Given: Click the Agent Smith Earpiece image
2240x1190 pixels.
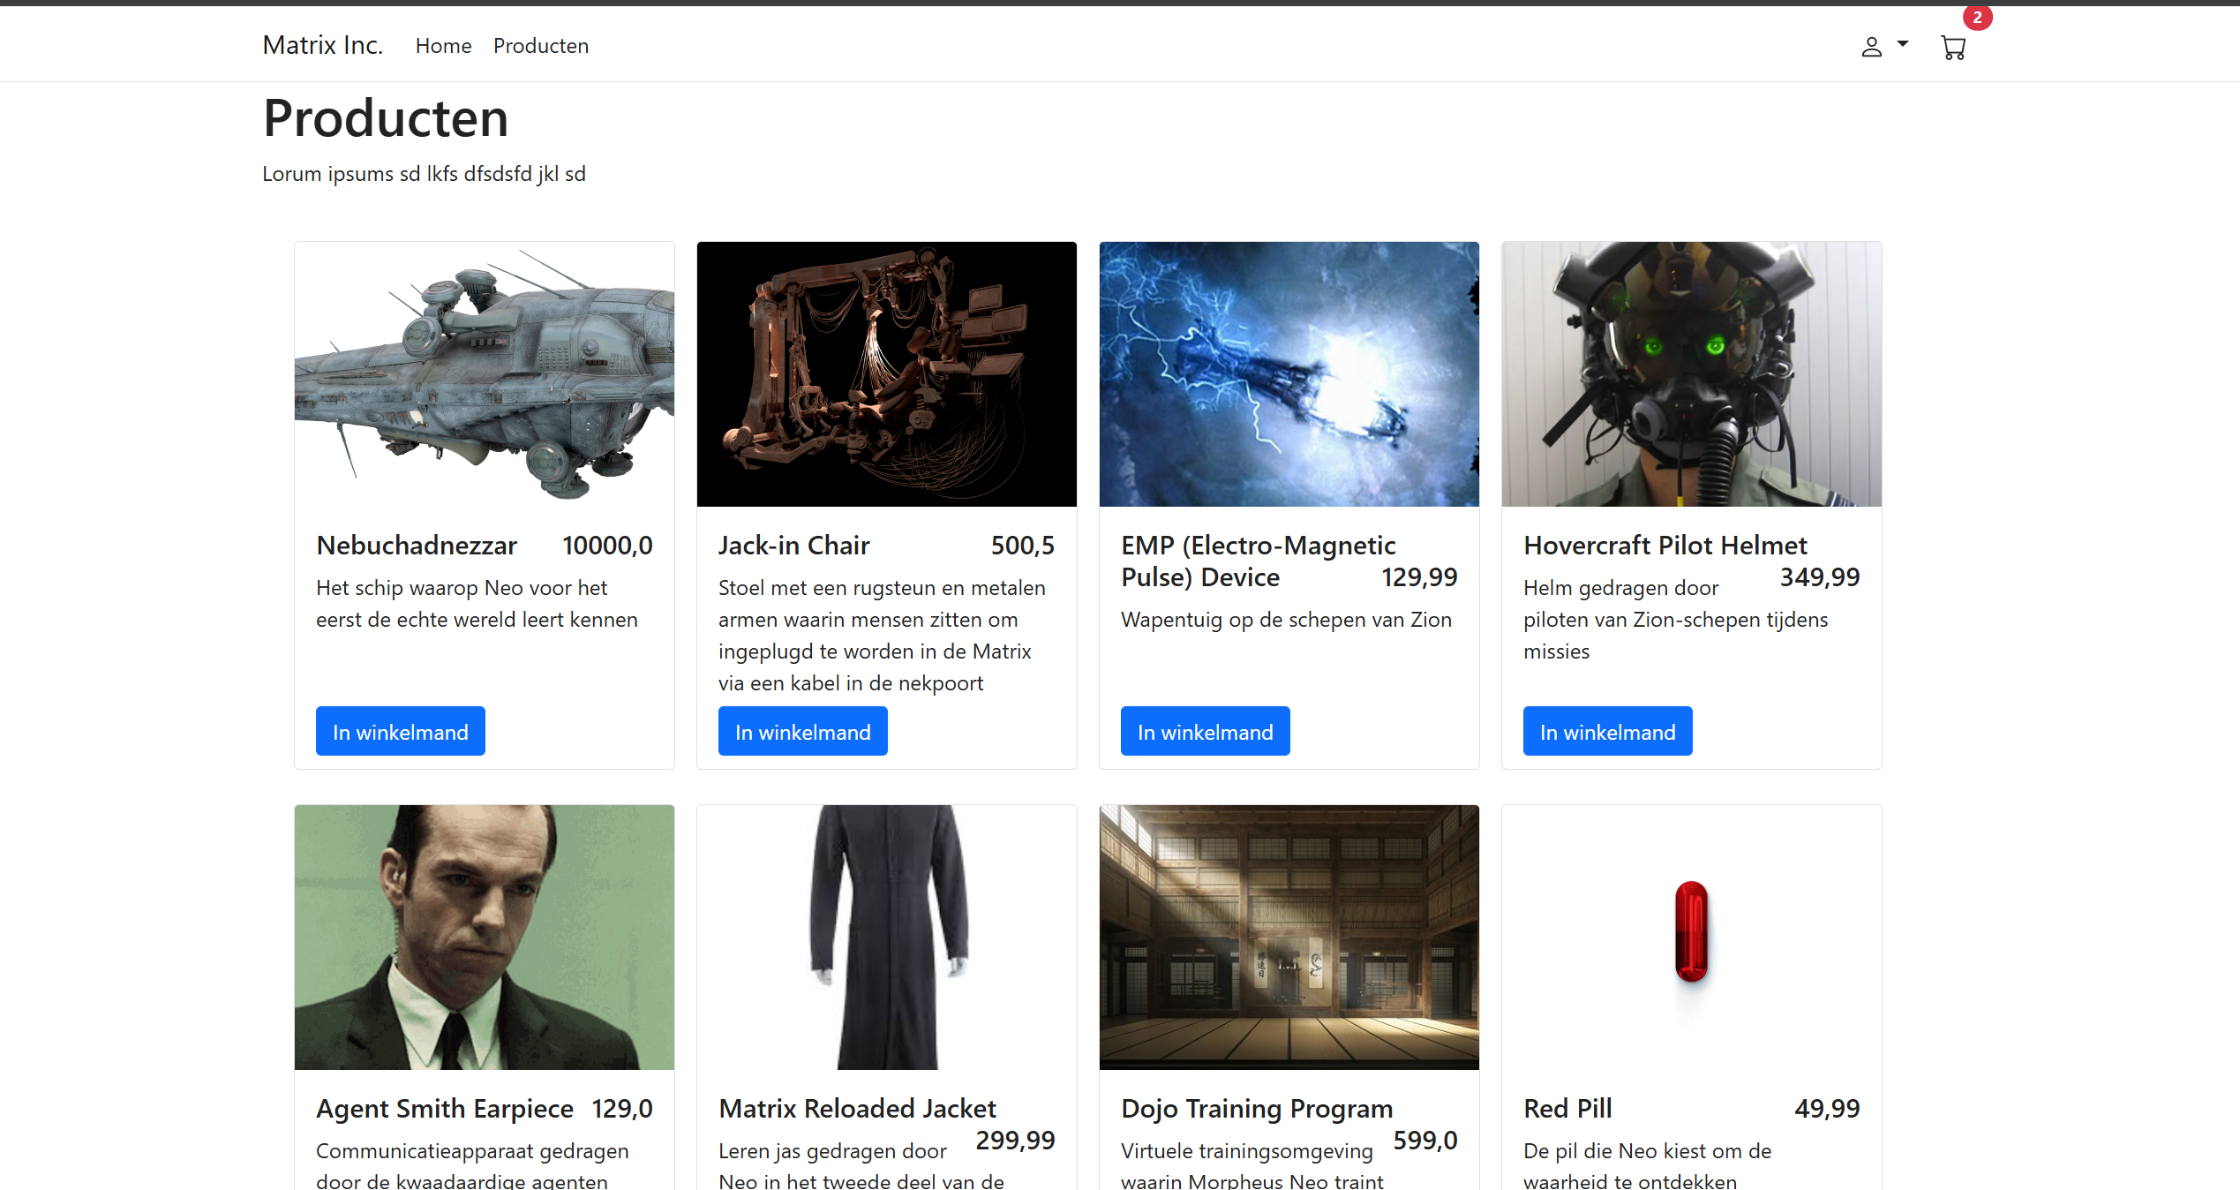Looking at the screenshot, I should click(x=485, y=938).
